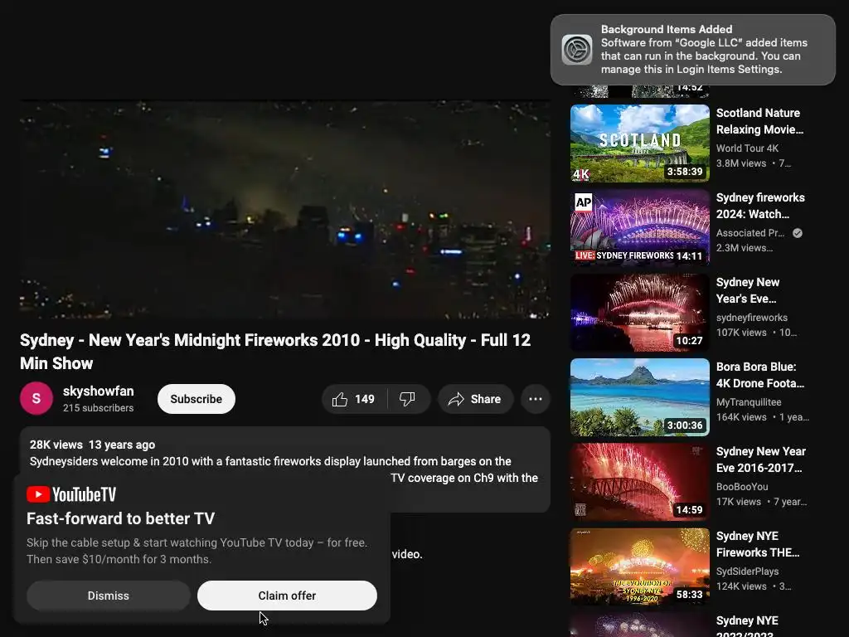Dismiss the YouTube TV offer
Screen dimensions: 849x637
pos(109,596)
